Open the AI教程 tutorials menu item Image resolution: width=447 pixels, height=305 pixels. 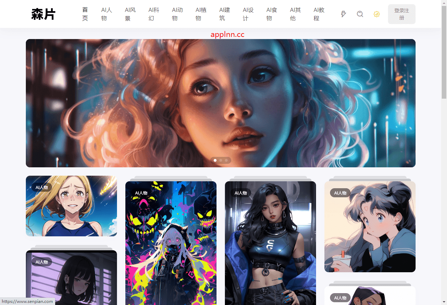[x=319, y=14]
